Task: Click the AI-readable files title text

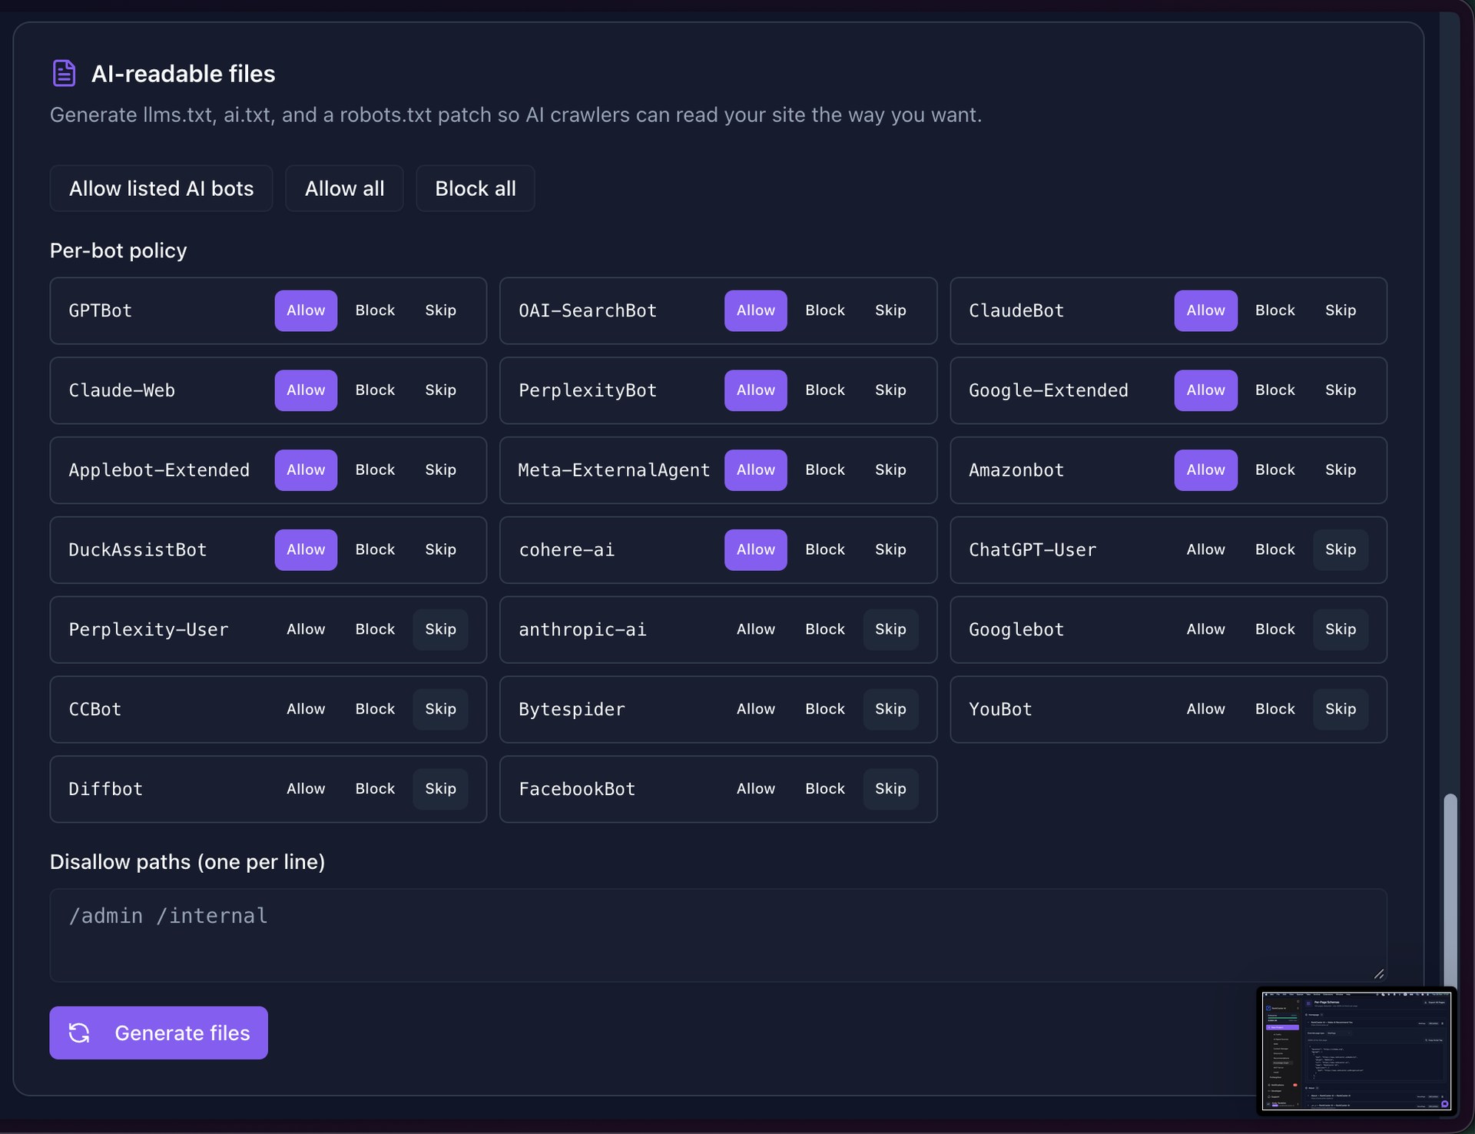Action: [x=183, y=74]
